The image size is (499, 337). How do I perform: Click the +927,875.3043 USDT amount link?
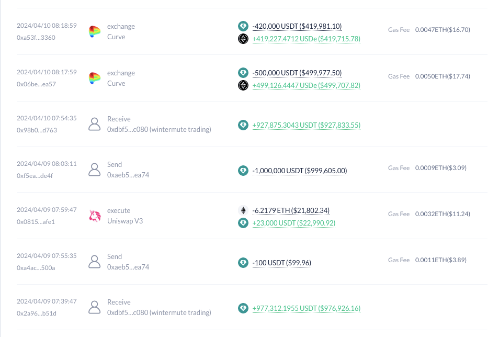(306, 125)
